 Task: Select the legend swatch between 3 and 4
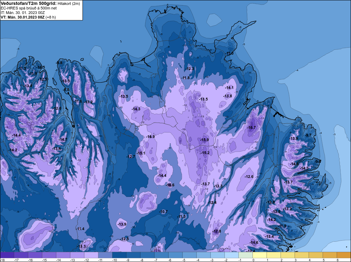[302, 255]
